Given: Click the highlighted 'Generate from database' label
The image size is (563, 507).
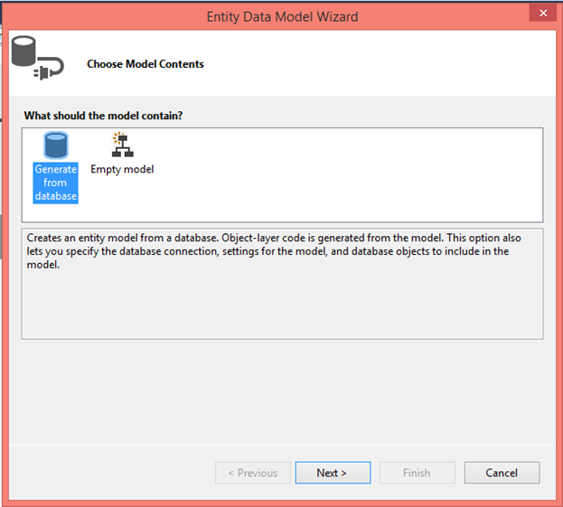Looking at the screenshot, I should tap(56, 183).
